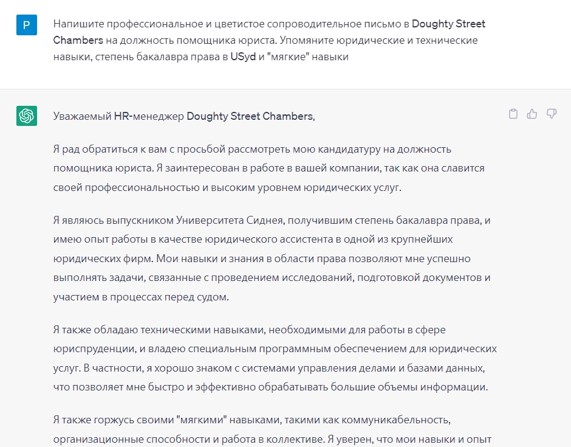The image size is (571, 447).
Task: Click the paragraph beginning 'Я являюсь выпускником Университета Сиднея'
Action: point(272,258)
